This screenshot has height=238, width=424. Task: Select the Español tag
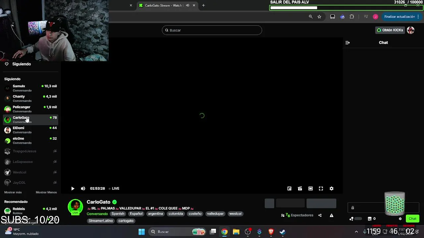pos(136,214)
